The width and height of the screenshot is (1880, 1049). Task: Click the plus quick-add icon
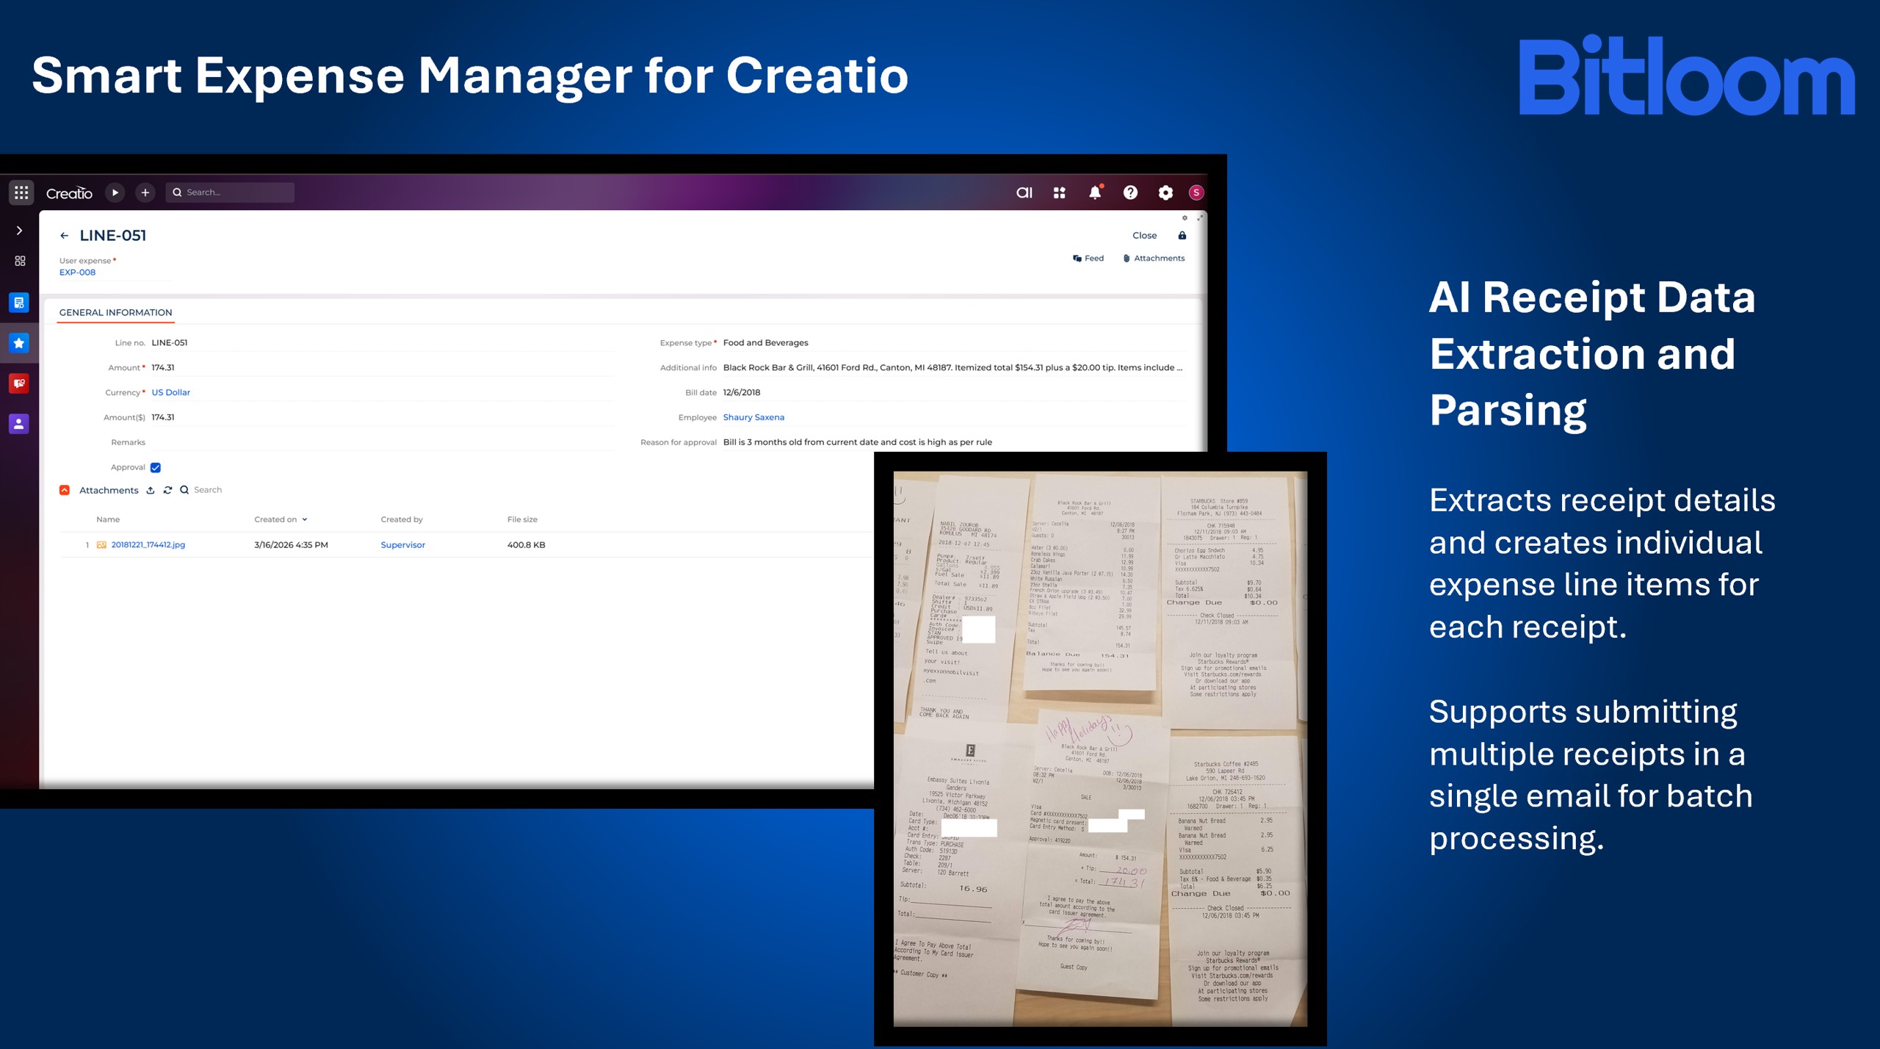click(x=145, y=192)
